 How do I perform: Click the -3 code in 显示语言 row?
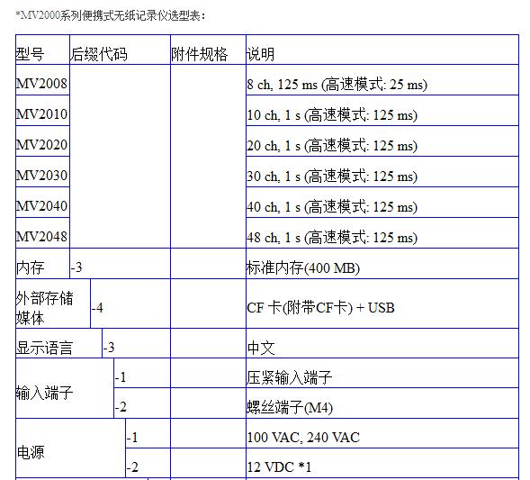point(136,343)
